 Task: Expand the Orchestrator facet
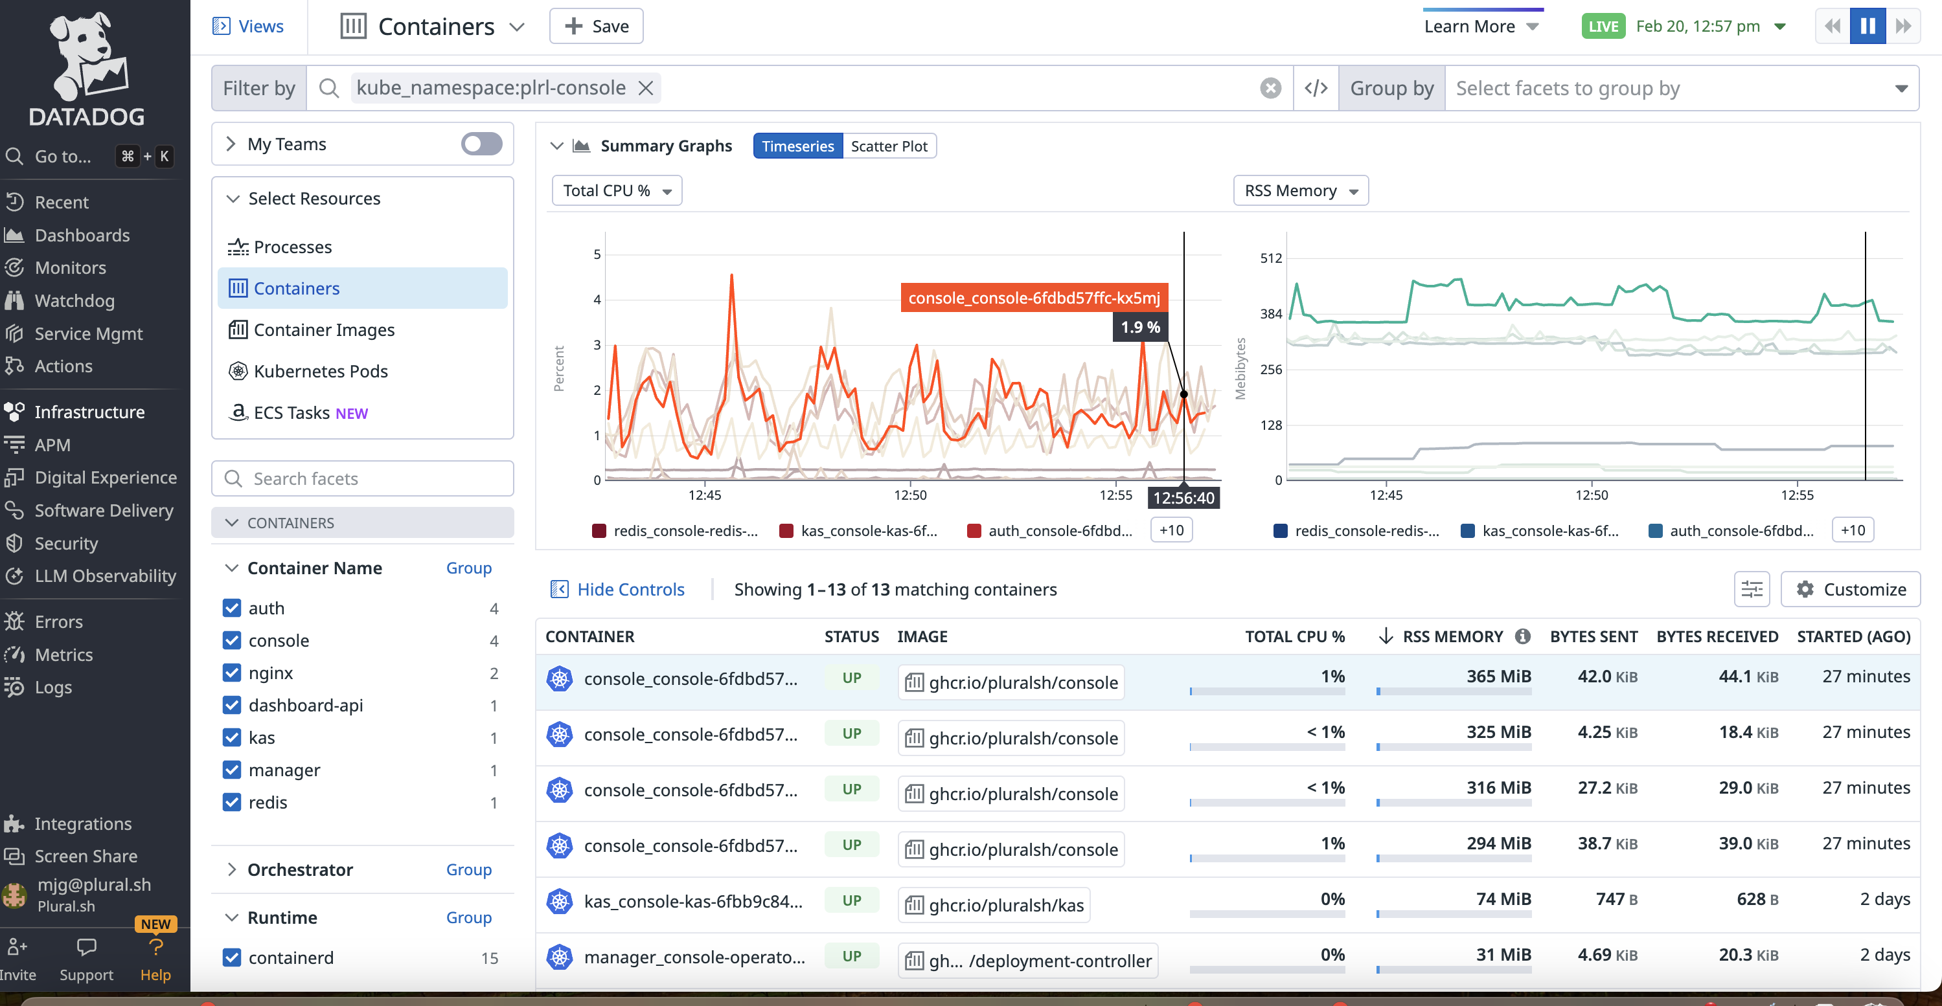pos(231,869)
